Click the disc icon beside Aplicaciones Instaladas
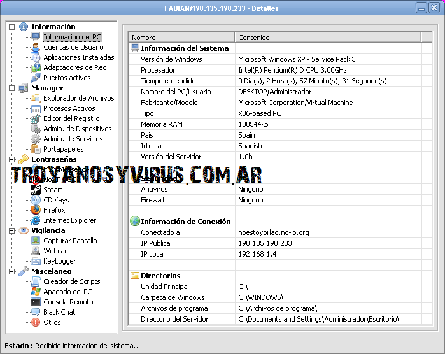445x354 pixels. [x=36, y=57]
